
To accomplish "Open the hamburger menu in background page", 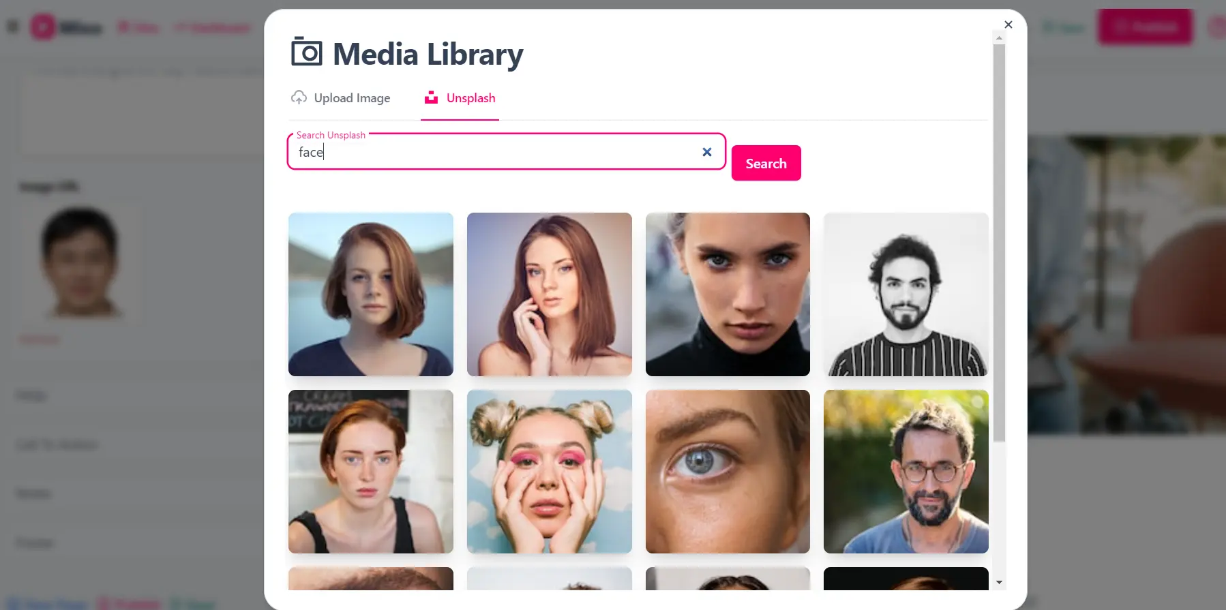I will (x=13, y=27).
